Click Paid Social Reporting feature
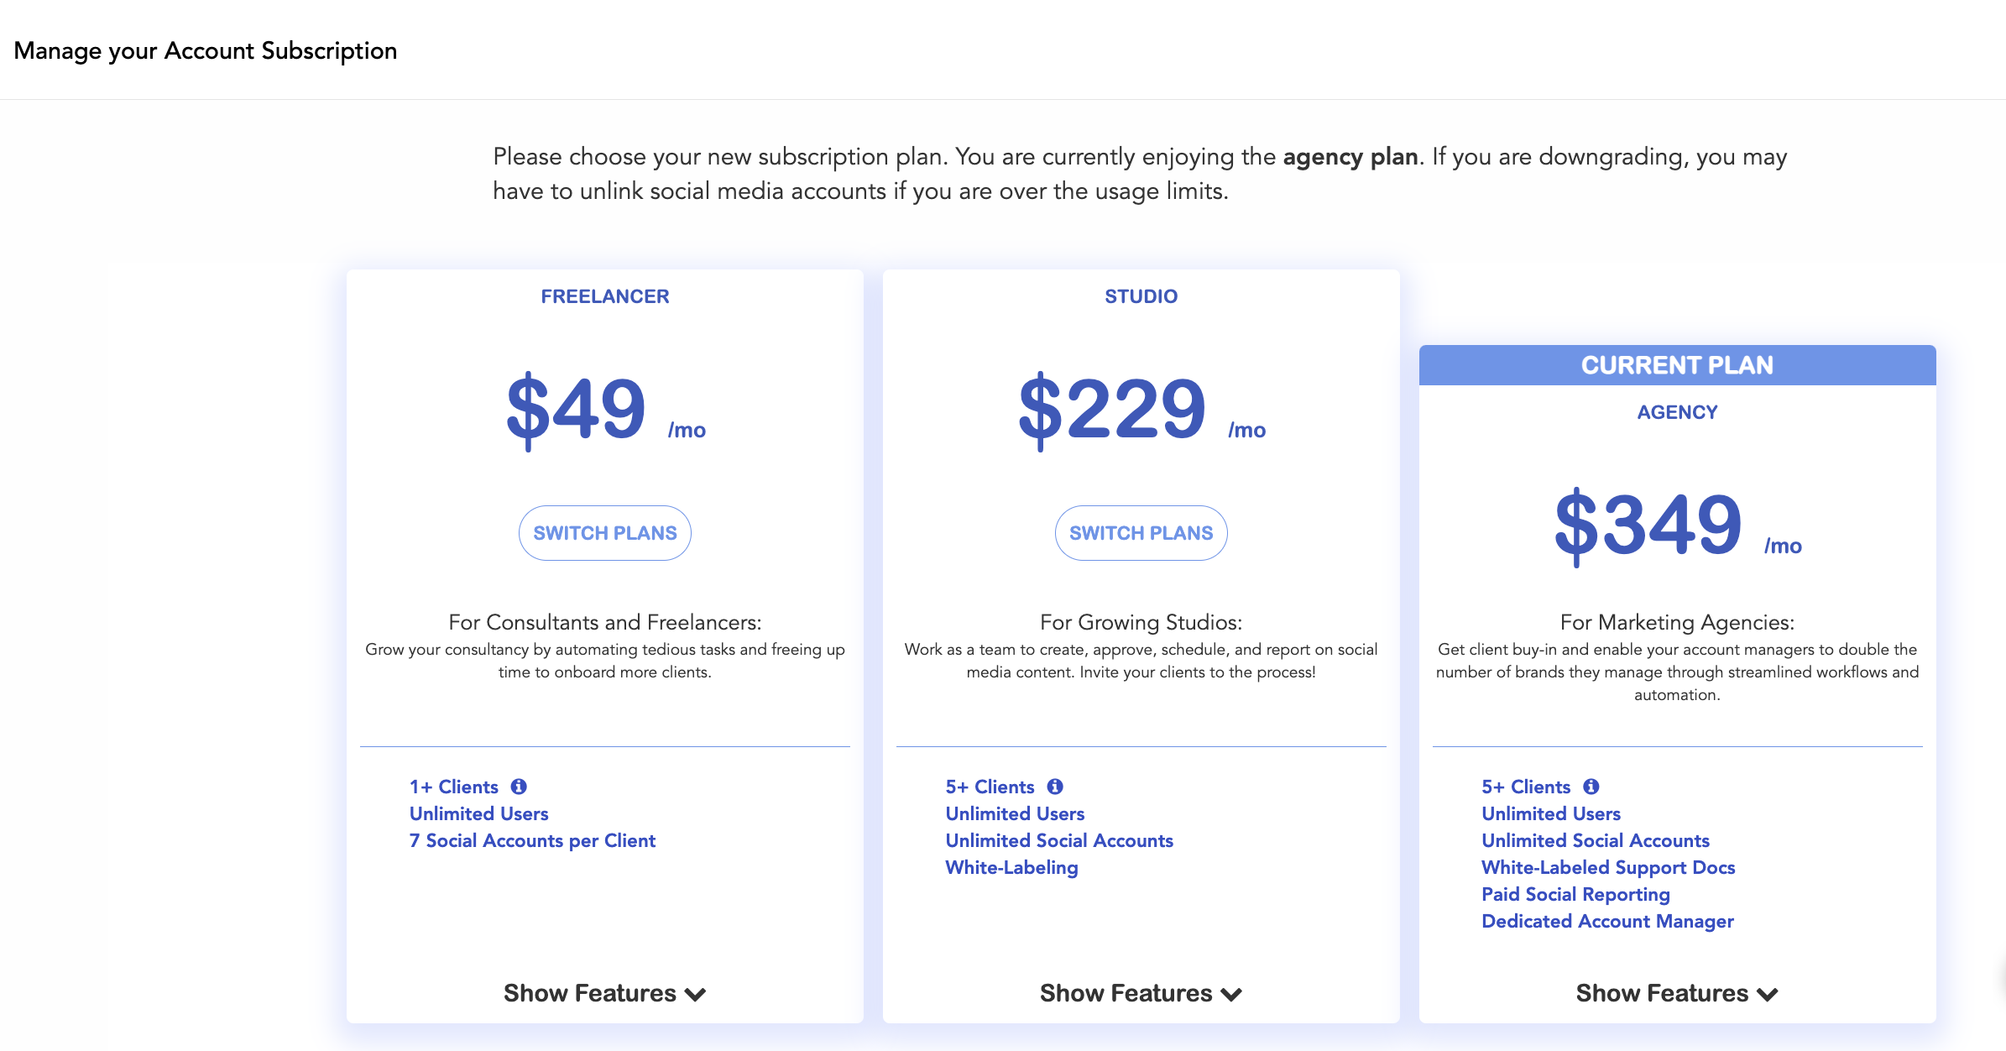This screenshot has width=2006, height=1051. click(1575, 894)
